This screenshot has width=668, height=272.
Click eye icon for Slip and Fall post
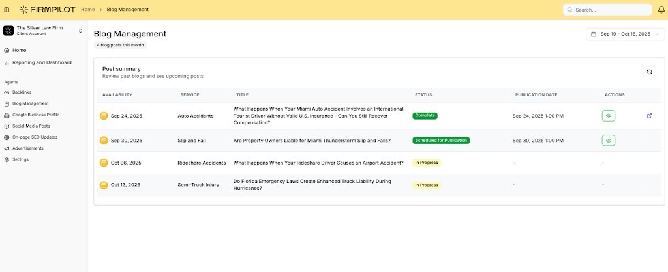point(608,140)
